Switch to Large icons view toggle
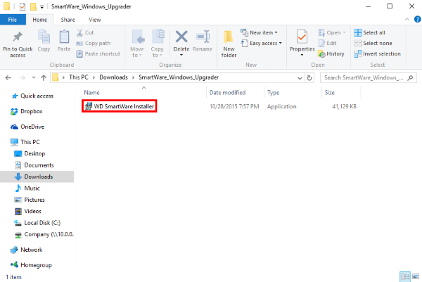 (416, 276)
